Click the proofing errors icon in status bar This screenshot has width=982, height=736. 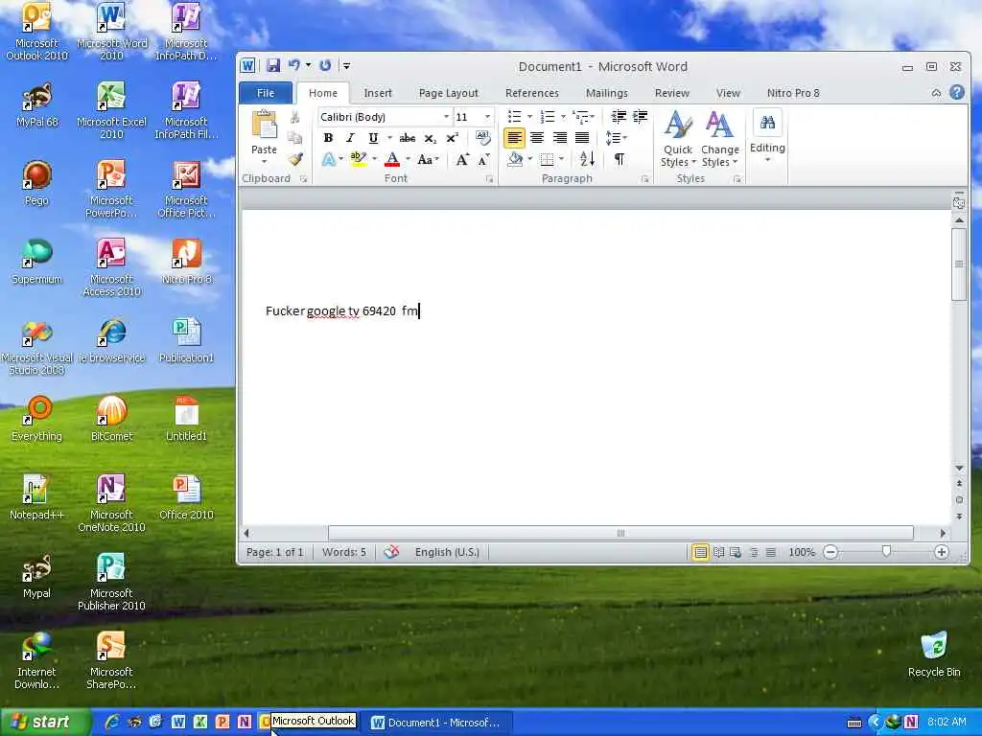point(391,552)
